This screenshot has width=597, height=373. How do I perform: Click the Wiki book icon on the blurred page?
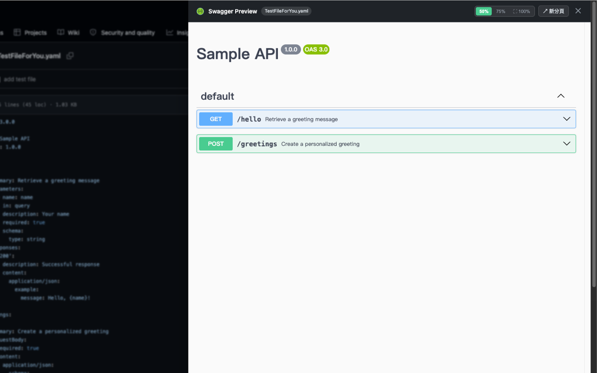pos(61,33)
